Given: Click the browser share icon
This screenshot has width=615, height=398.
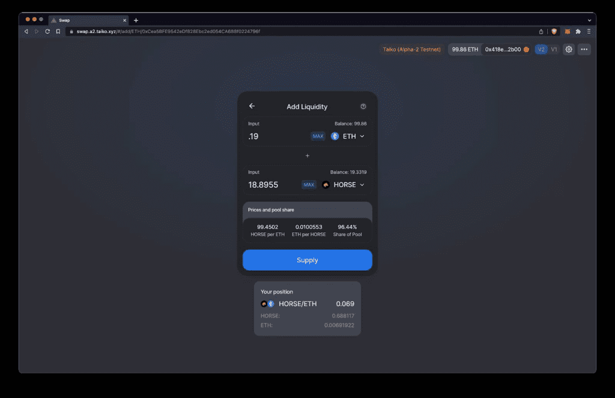Looking at the screenshot, I should point(541,31).
